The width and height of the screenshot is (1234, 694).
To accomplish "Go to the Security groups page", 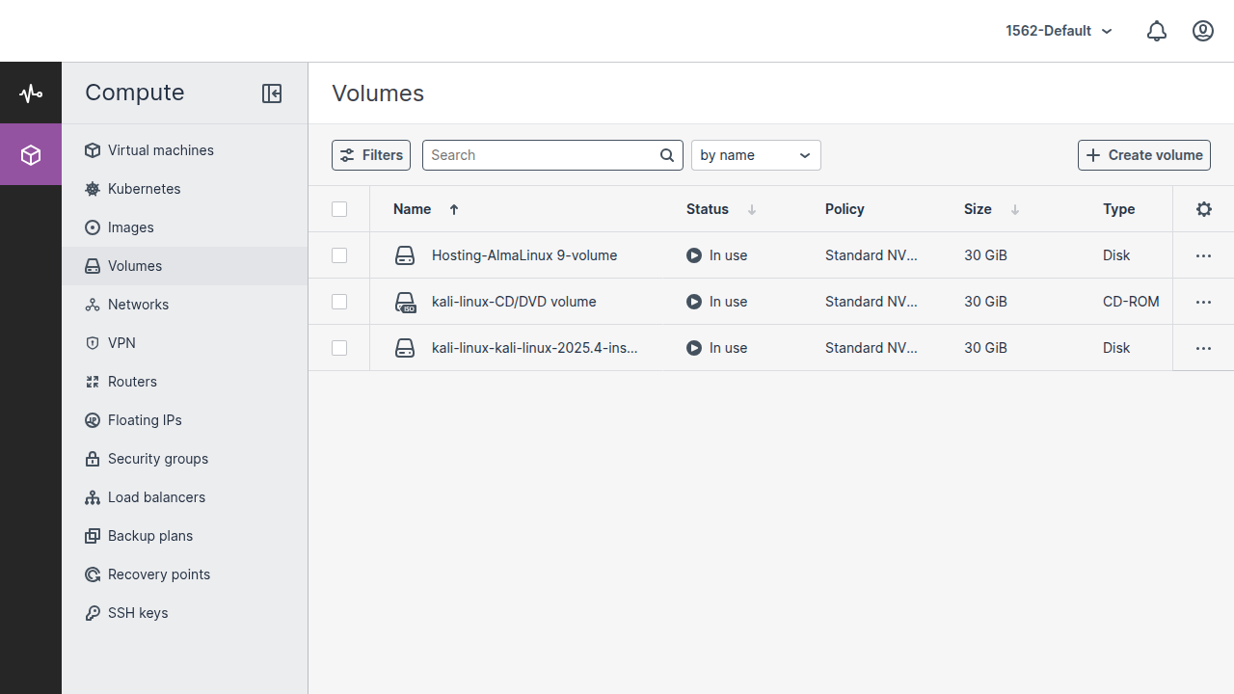I will pos(185,459).
